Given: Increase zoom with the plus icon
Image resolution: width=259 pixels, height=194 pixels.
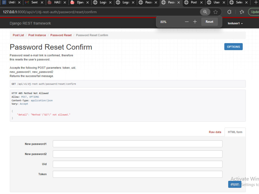Looking at the screenshot, I should pos(195,22).
